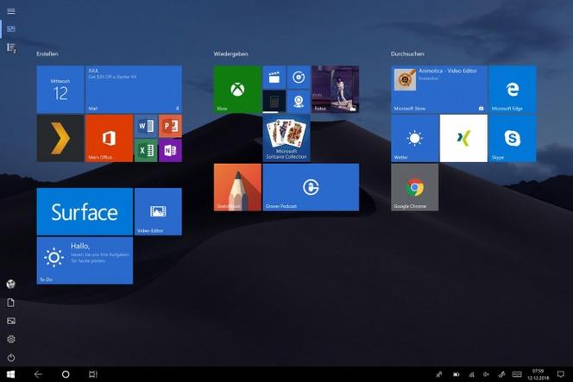Click the Windows Start button

pos(11,374)
